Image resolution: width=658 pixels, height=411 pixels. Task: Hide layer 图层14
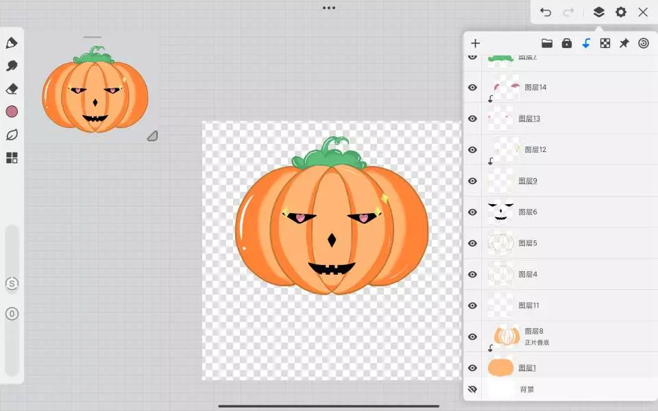[472, 87]
